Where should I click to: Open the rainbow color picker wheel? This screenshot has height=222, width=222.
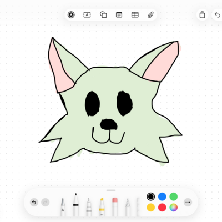pos(174,208)
